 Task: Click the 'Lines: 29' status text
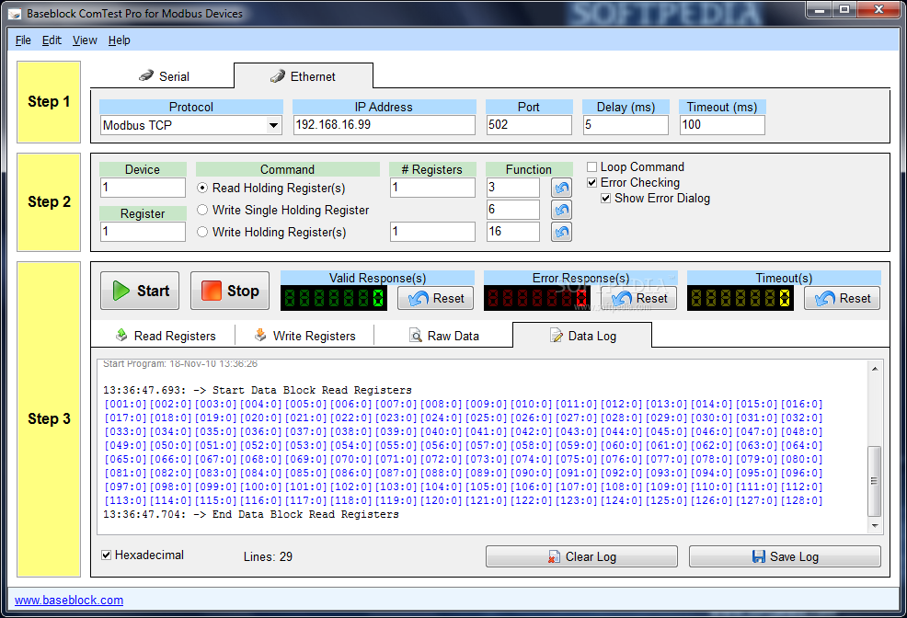268,556
